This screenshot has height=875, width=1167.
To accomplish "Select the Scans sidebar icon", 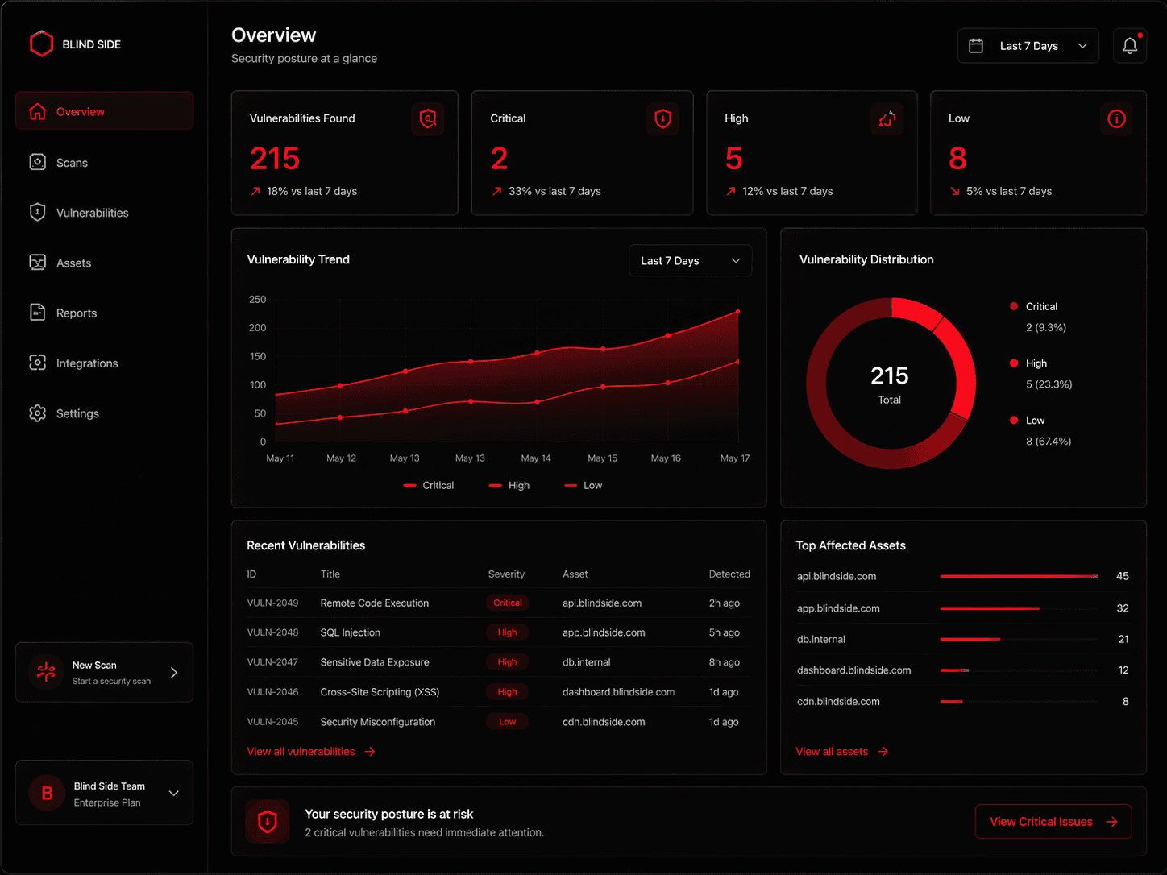I will click(x=38, y=162).
